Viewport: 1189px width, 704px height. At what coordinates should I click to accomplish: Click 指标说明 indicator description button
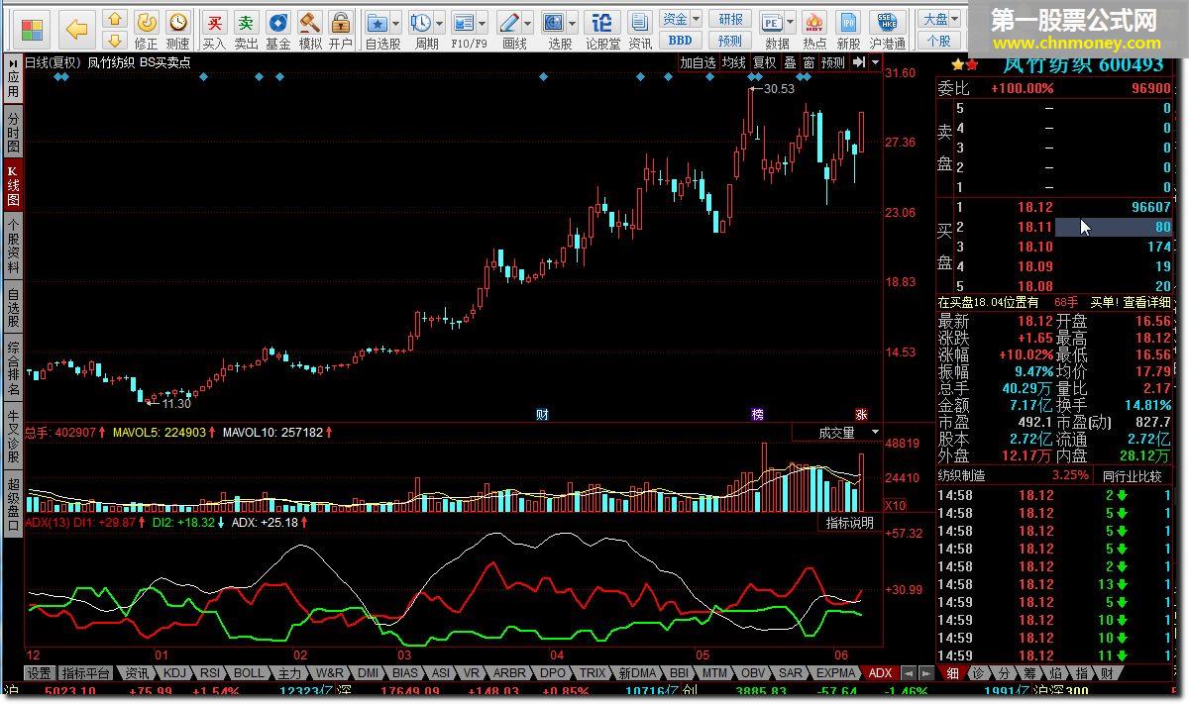coord(850,523)
